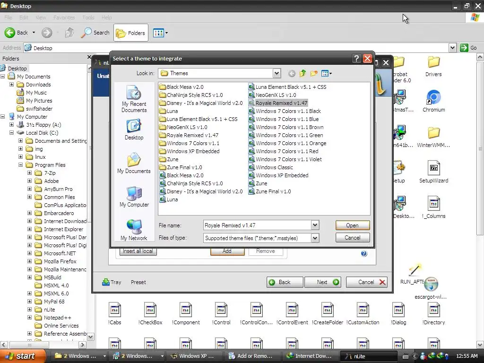
Task: Open the Back button history dropdown
Action: click(34, 33)
